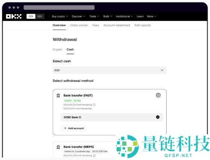Screen dimensions: 210x160
Task: Select the OCBC Bank account row
Action: (x=112, y=117)
